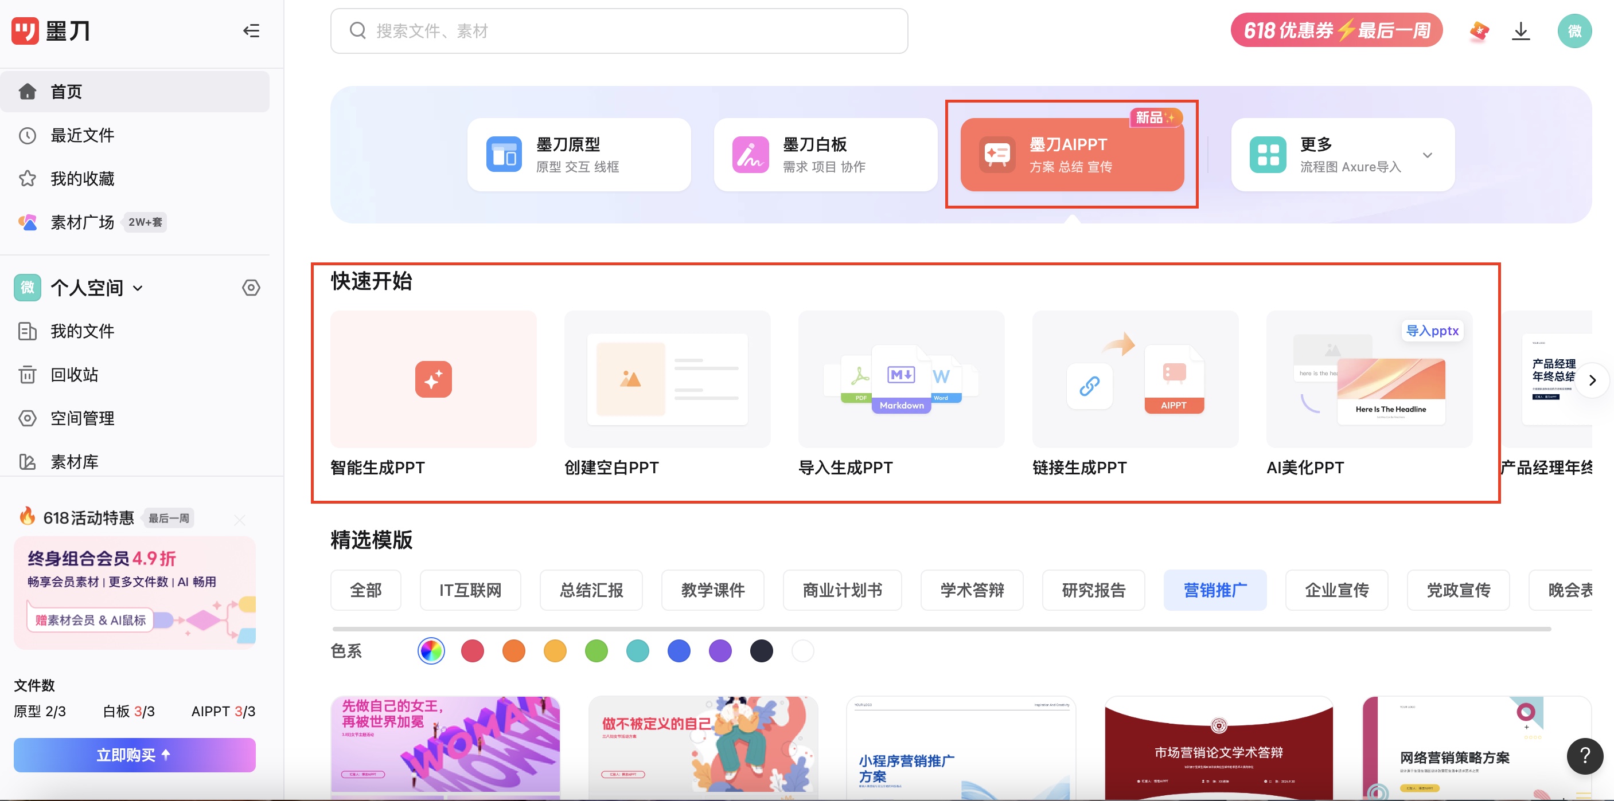The width and height of the screenshot is (1614, 801).
Task: Filter templates by teal color
Action: (x=638, y=651)
